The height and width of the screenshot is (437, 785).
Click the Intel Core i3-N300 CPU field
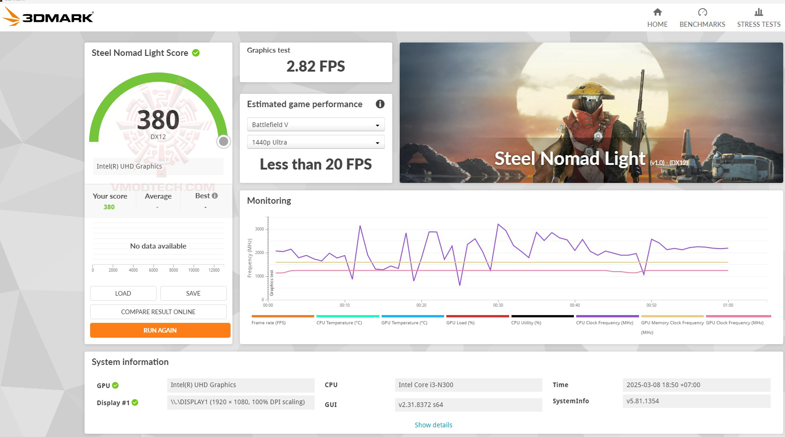coord(469,385)
